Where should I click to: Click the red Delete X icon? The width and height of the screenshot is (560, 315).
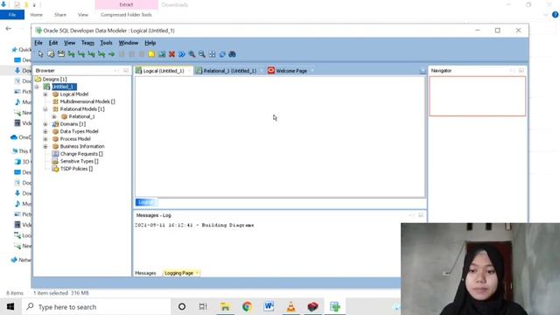click(x=171, y=54)
